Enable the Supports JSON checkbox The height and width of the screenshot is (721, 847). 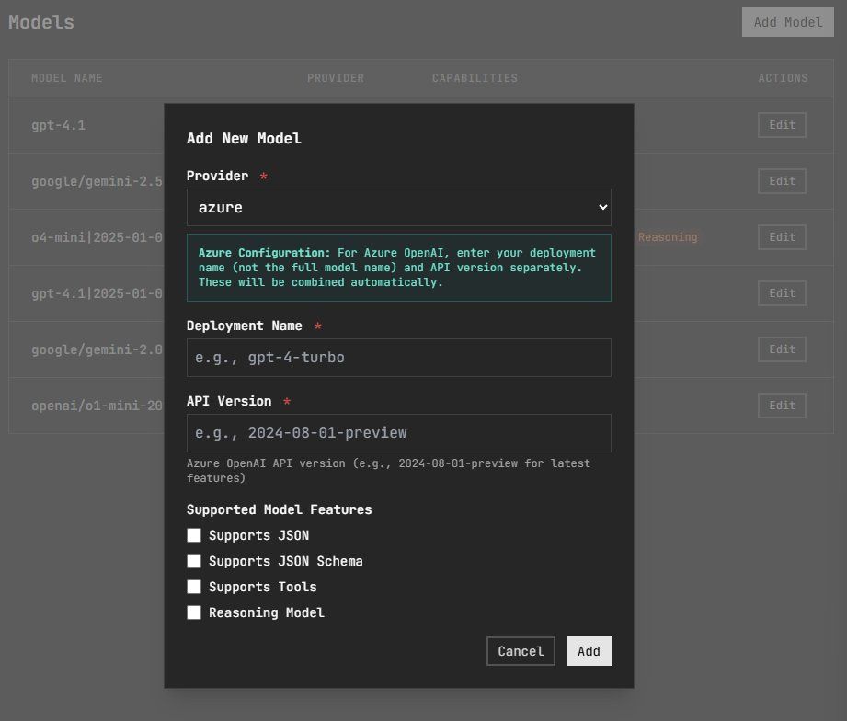point(194,535)
